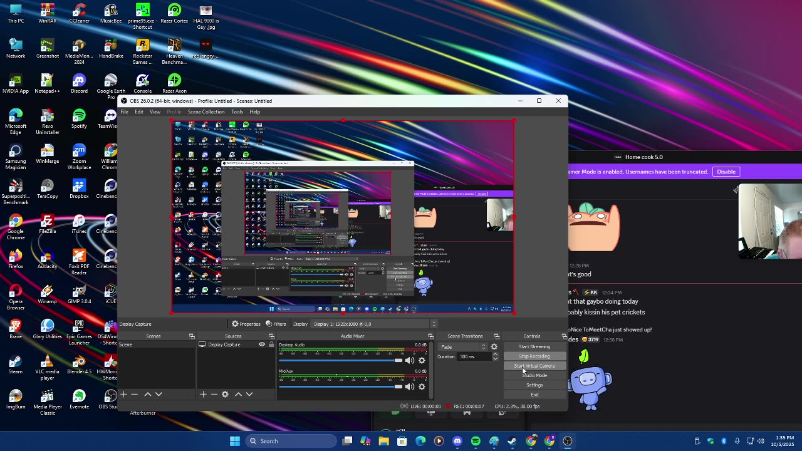Pop out the Scene Transitions dock
Viewport: 802px width, 451px height.
point(497,336)
